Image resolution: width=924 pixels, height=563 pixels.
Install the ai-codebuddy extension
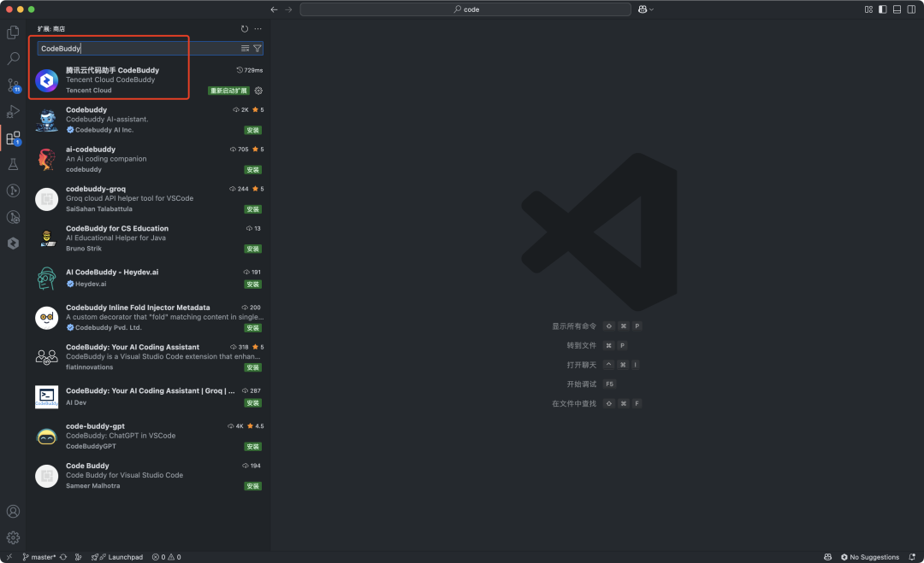tap(252, 169)
